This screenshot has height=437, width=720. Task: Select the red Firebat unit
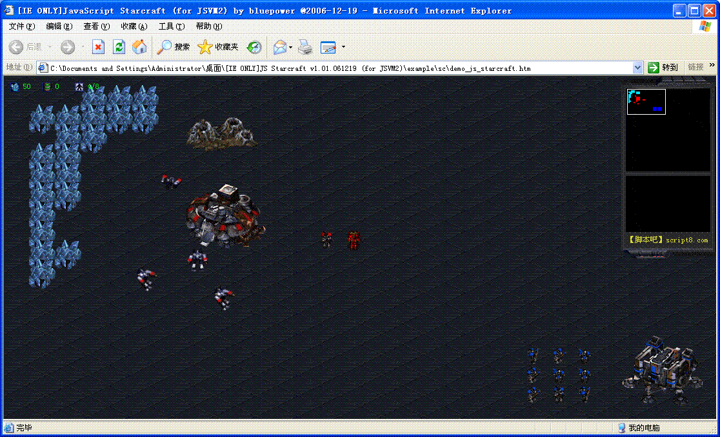354,239
